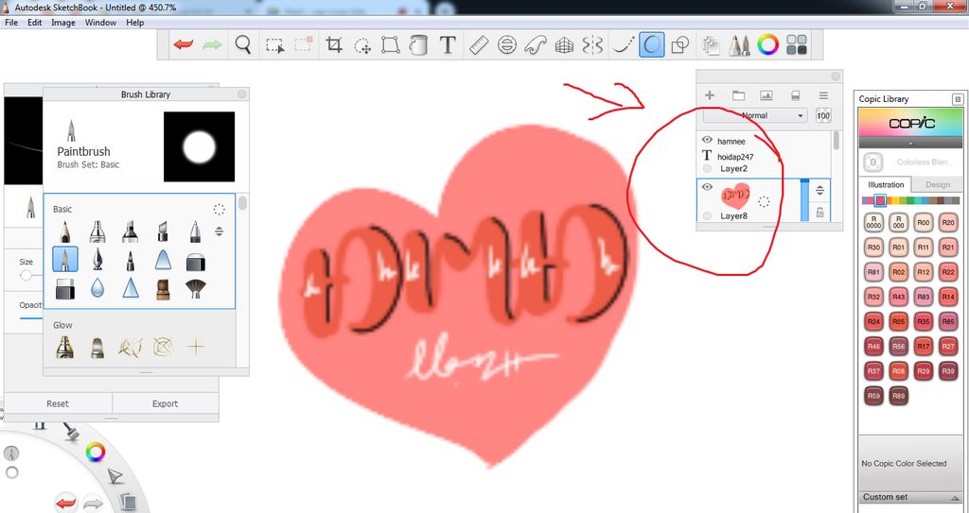
Task: Select the Pencil brush in Basic set
Action: pyautogui.click(x=65, y=231)
